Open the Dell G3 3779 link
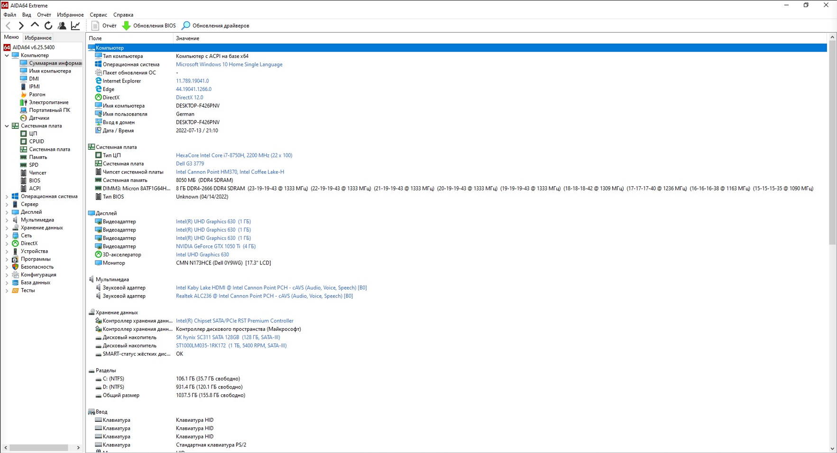837x453 pixels. pos(190,163)
